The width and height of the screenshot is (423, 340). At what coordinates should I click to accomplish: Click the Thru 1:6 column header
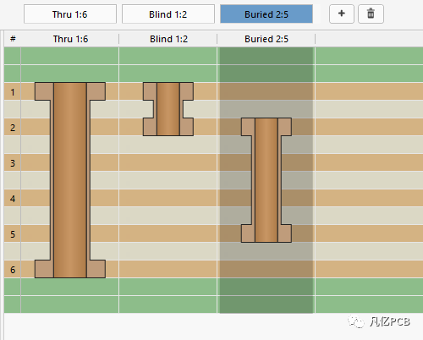pyautogui.click(x=70, y=39)
